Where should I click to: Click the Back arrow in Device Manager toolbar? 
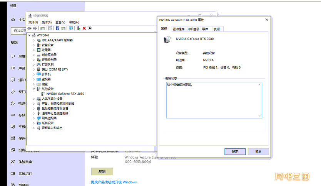(30, 28)
